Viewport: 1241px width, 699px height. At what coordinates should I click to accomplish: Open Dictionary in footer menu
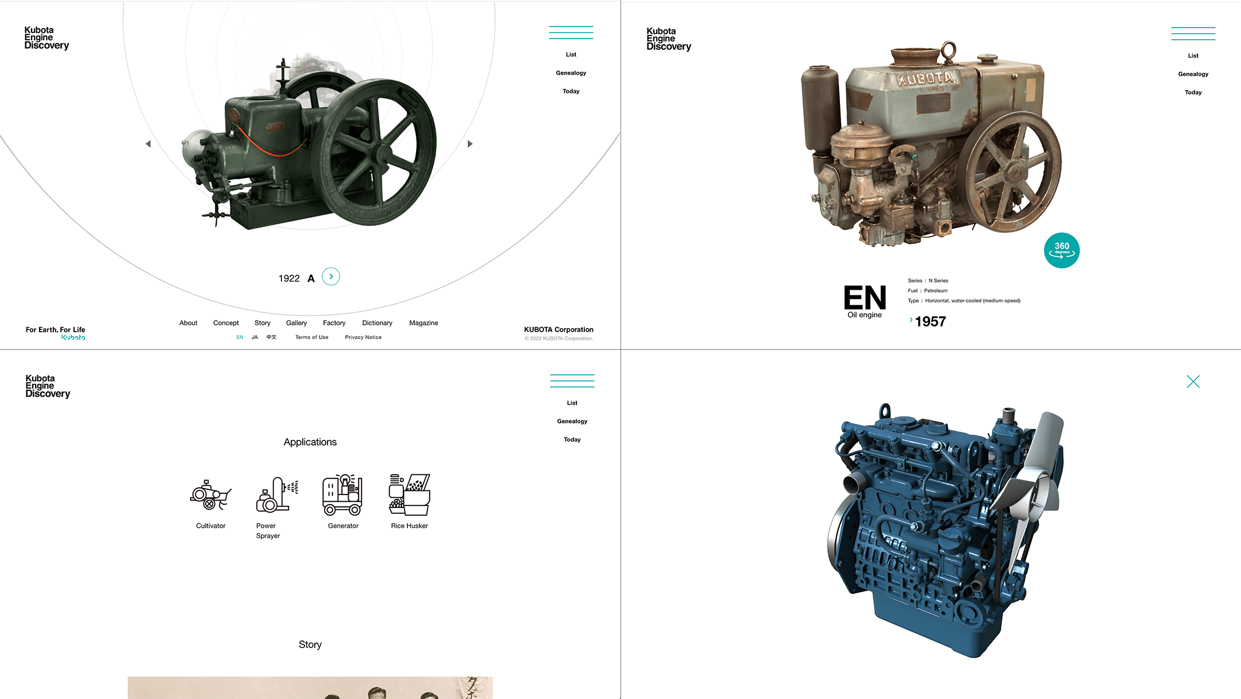click(377, 323)
